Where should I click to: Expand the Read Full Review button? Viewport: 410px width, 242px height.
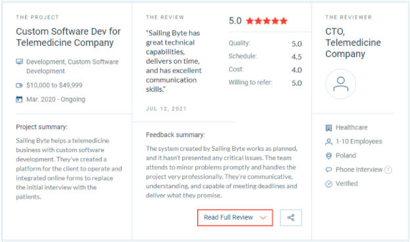[235, 218]
